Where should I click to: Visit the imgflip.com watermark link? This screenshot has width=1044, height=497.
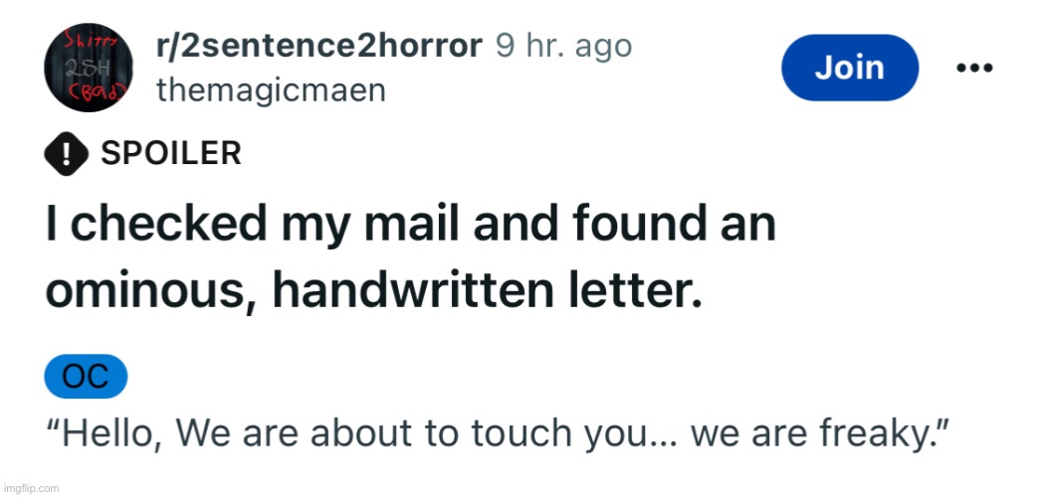(30, 488)
